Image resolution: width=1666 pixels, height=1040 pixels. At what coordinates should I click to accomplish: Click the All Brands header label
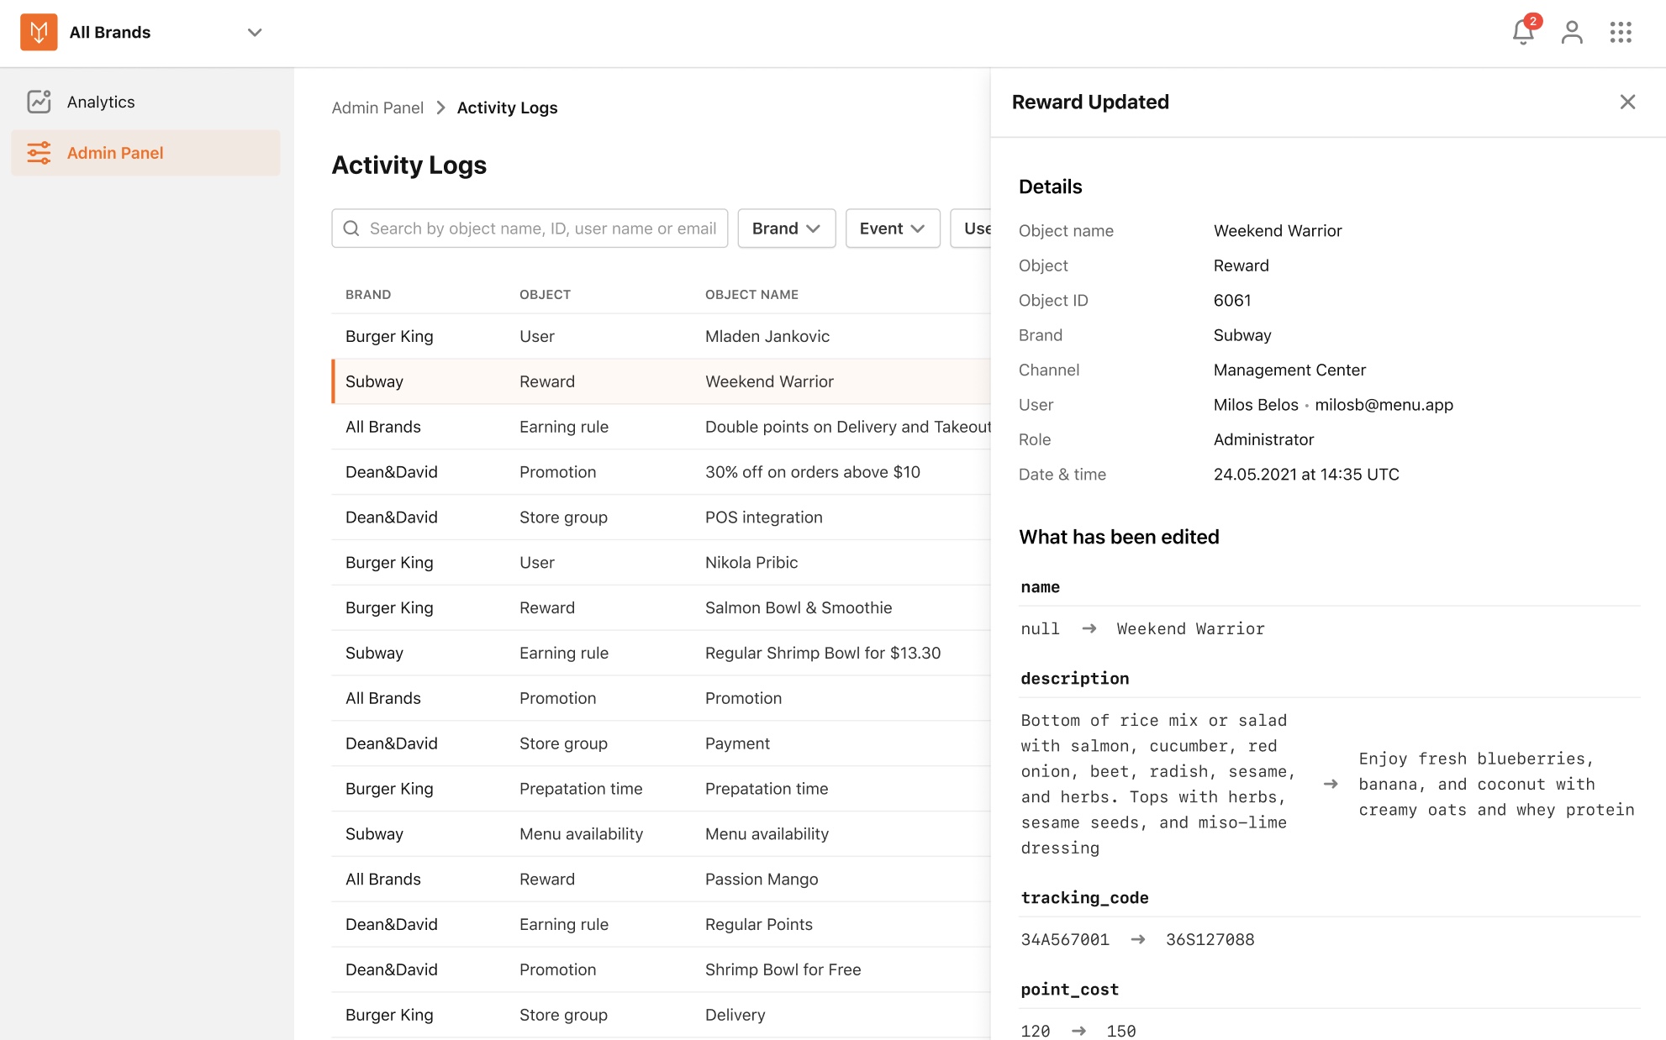coord(110,32)
